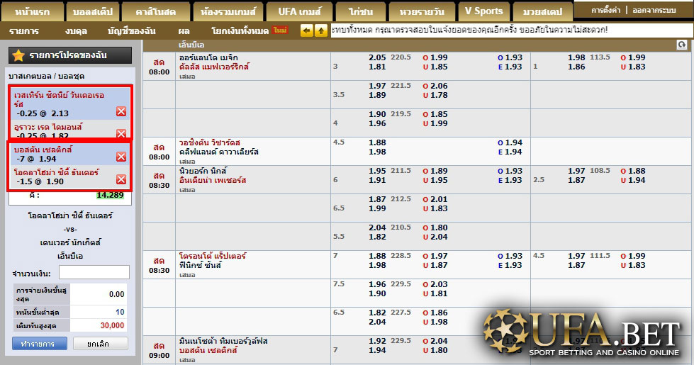Screen dimensions: 694x365
Task: Open the บัญชีของฉัน menu
Action: coord(131,31)
